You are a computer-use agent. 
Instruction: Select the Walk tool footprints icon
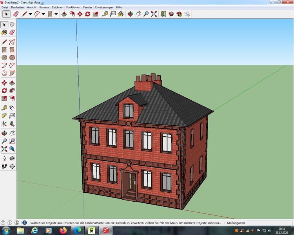[x=4, y=166]
